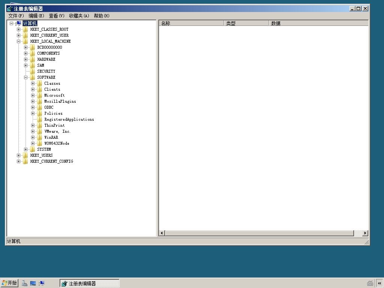Click the 数据 column header
384x288 pixels.
pyautogui.click(x=318, y=23)
